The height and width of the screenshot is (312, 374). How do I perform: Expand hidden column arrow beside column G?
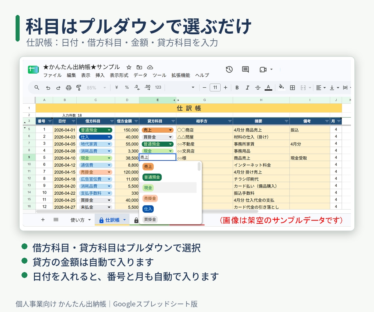[178, 100]
